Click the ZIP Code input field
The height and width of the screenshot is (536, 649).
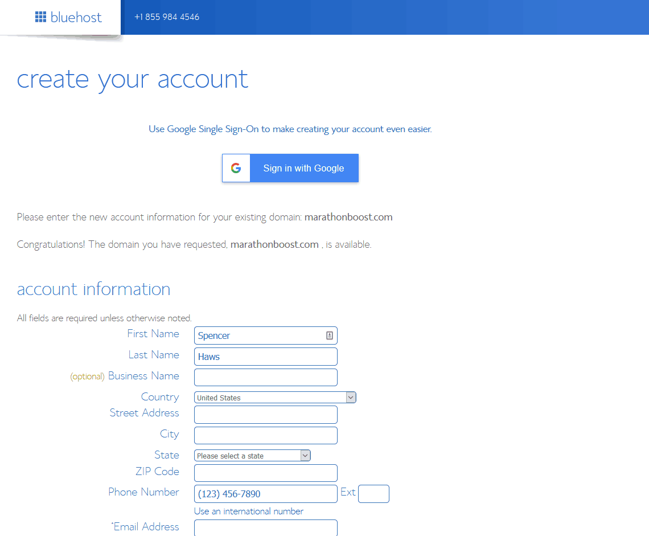pyautogui.click(x=266, y=473)
